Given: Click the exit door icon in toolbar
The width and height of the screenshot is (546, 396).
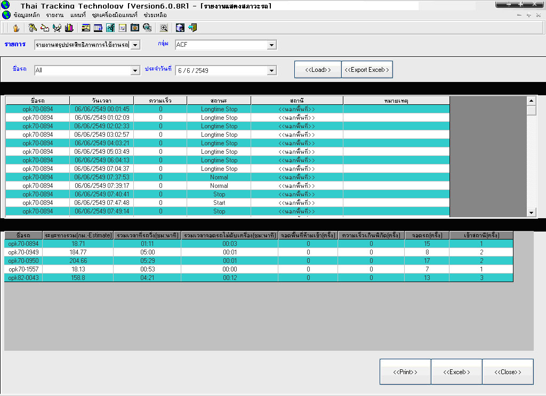Looking at the screenshot, I should 192,28.
